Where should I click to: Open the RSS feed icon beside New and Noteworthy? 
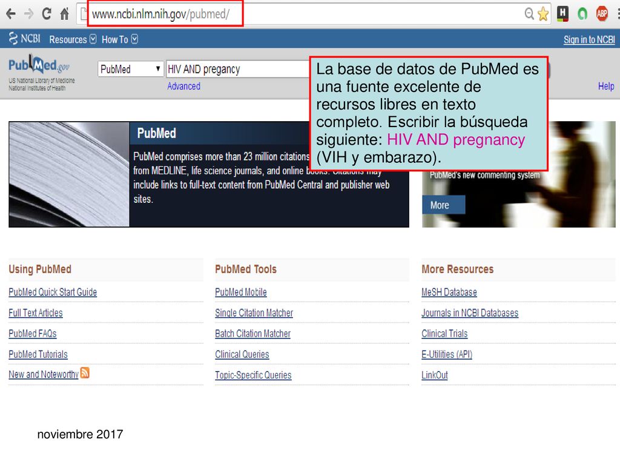click(85, 372)
